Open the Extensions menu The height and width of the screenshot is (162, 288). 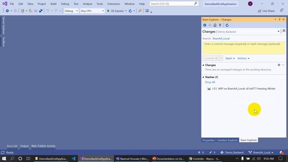point(114,4)
